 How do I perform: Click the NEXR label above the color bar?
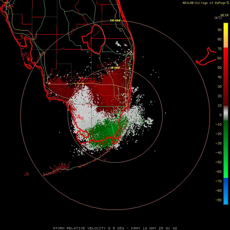[224, 15]
